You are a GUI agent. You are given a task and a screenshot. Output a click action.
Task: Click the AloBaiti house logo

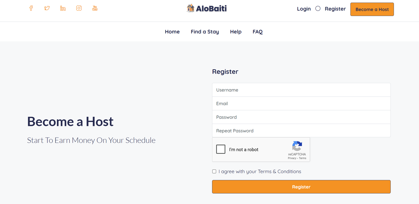click(190, 8)
